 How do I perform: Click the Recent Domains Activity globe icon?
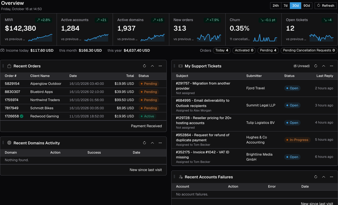point(9,143)
